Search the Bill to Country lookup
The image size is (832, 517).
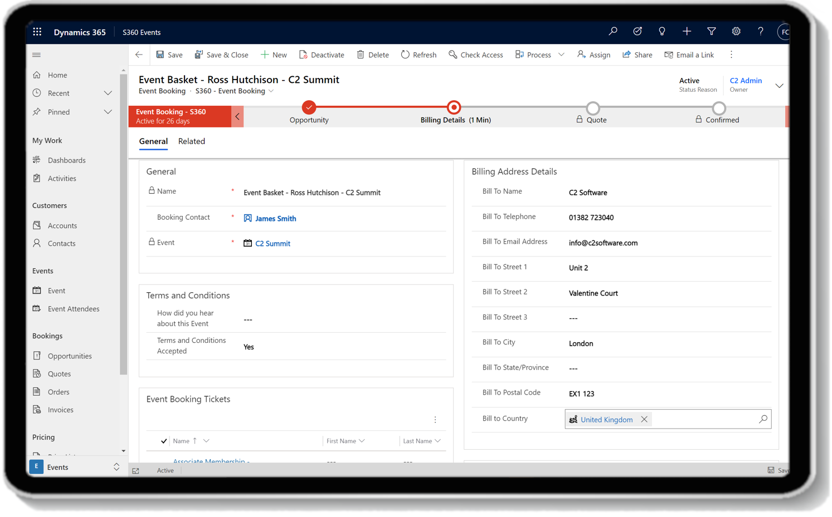pos(763,419)
